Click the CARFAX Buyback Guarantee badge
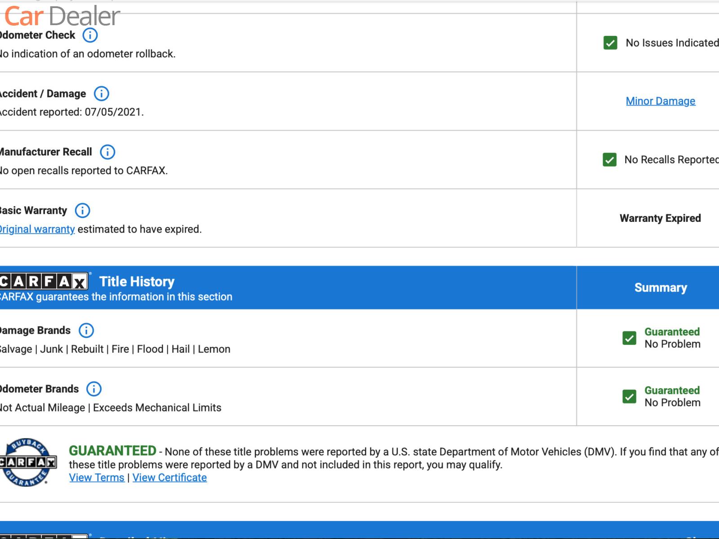 click(28, 462)
